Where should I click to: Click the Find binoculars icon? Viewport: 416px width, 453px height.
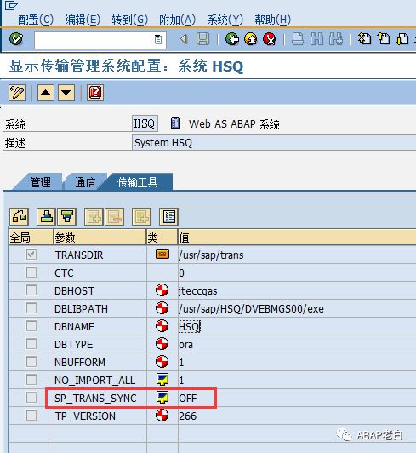coord(316,38)
